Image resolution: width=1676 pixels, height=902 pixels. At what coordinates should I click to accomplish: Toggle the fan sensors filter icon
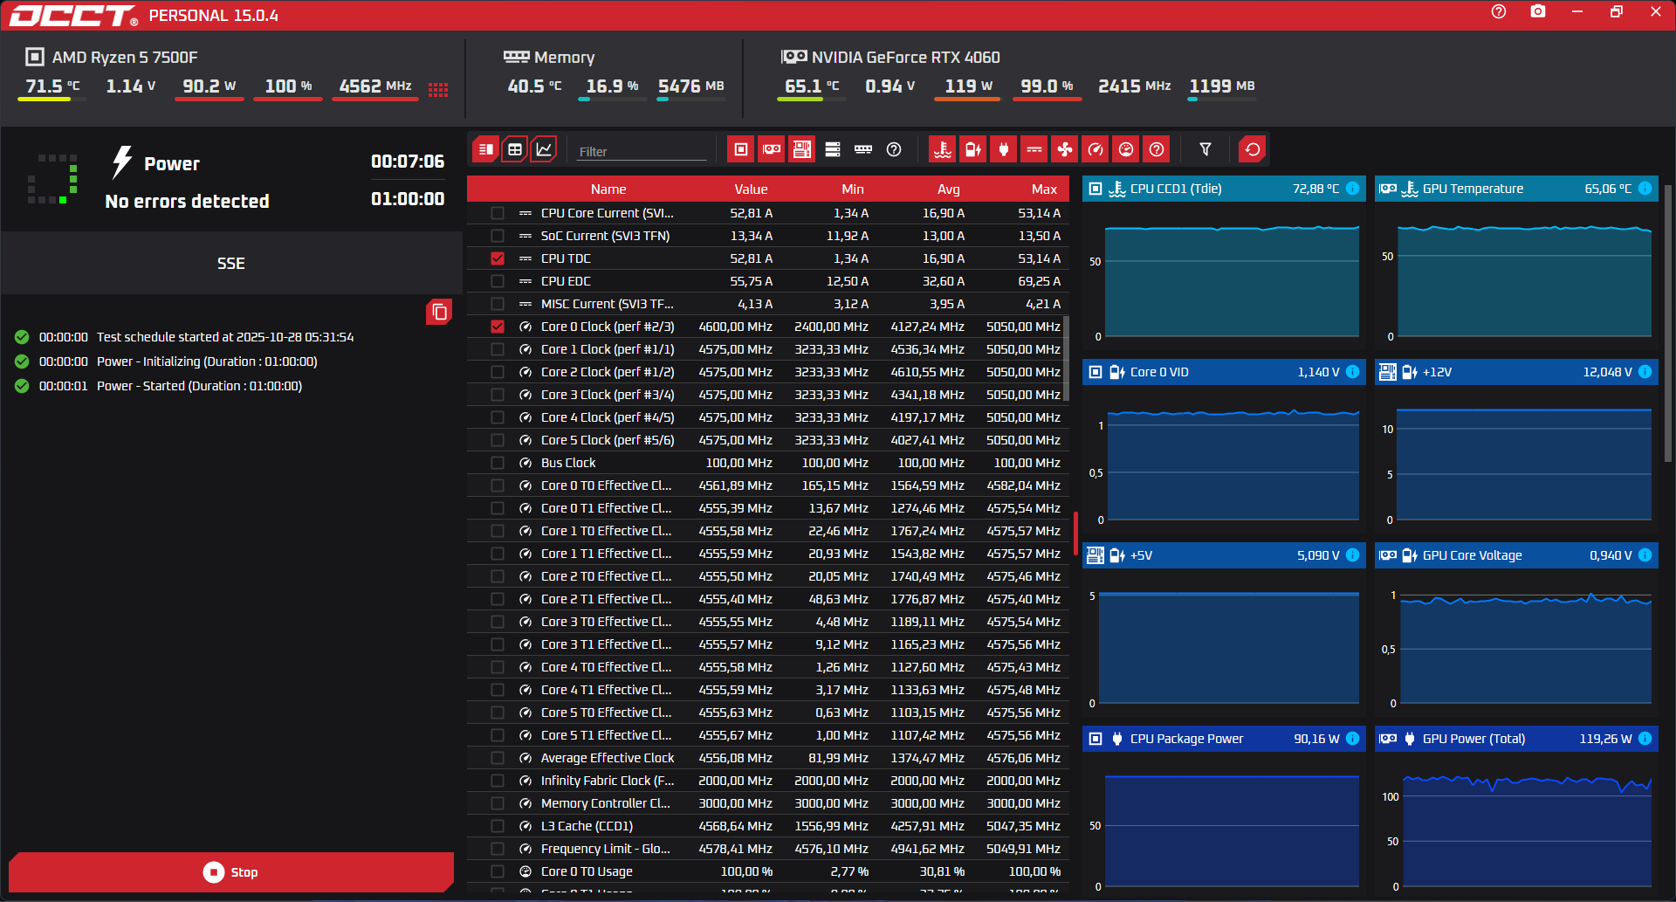1065,149
